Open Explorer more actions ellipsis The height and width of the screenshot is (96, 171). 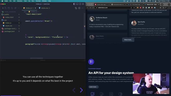point(19,8)
